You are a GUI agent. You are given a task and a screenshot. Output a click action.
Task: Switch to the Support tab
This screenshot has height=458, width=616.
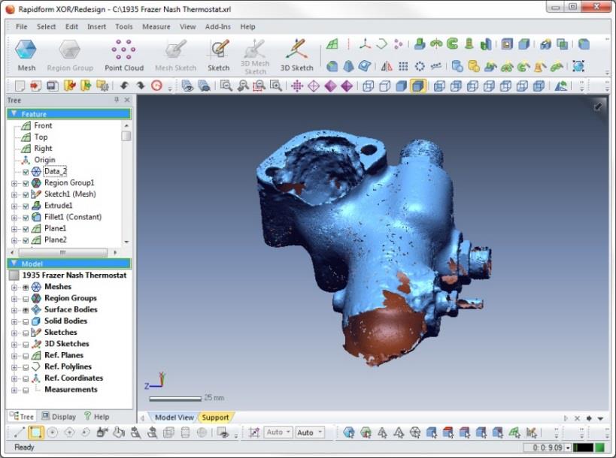(x=215, y=417)
